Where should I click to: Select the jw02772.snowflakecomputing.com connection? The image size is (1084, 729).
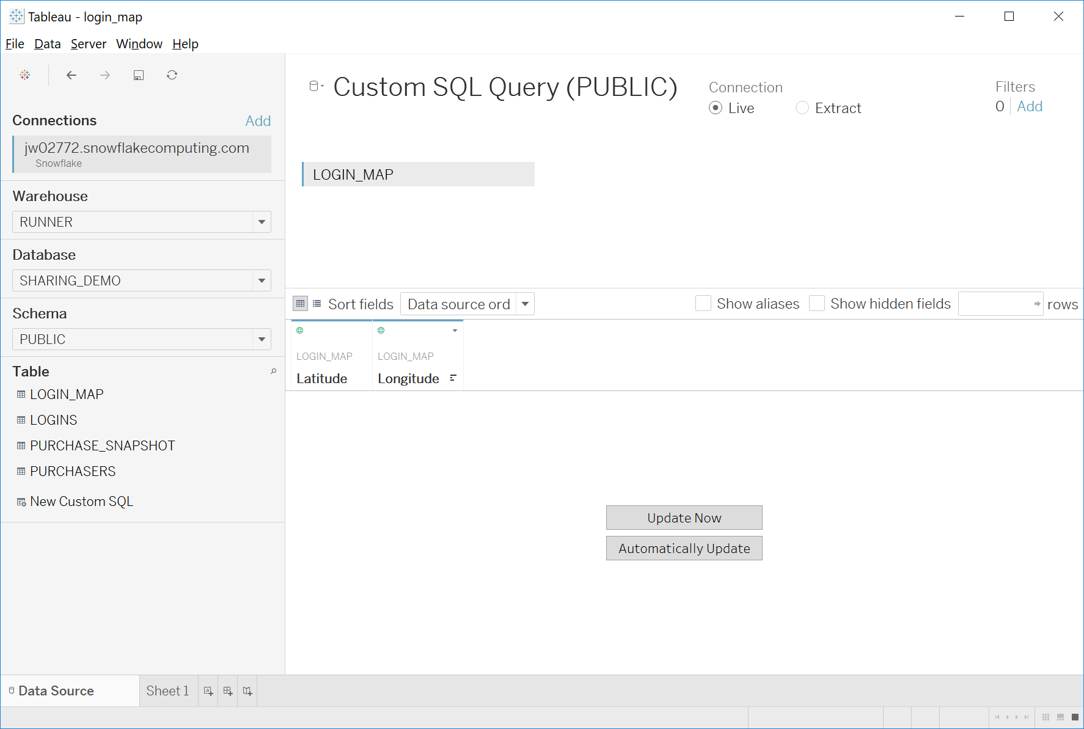point(142,154)
